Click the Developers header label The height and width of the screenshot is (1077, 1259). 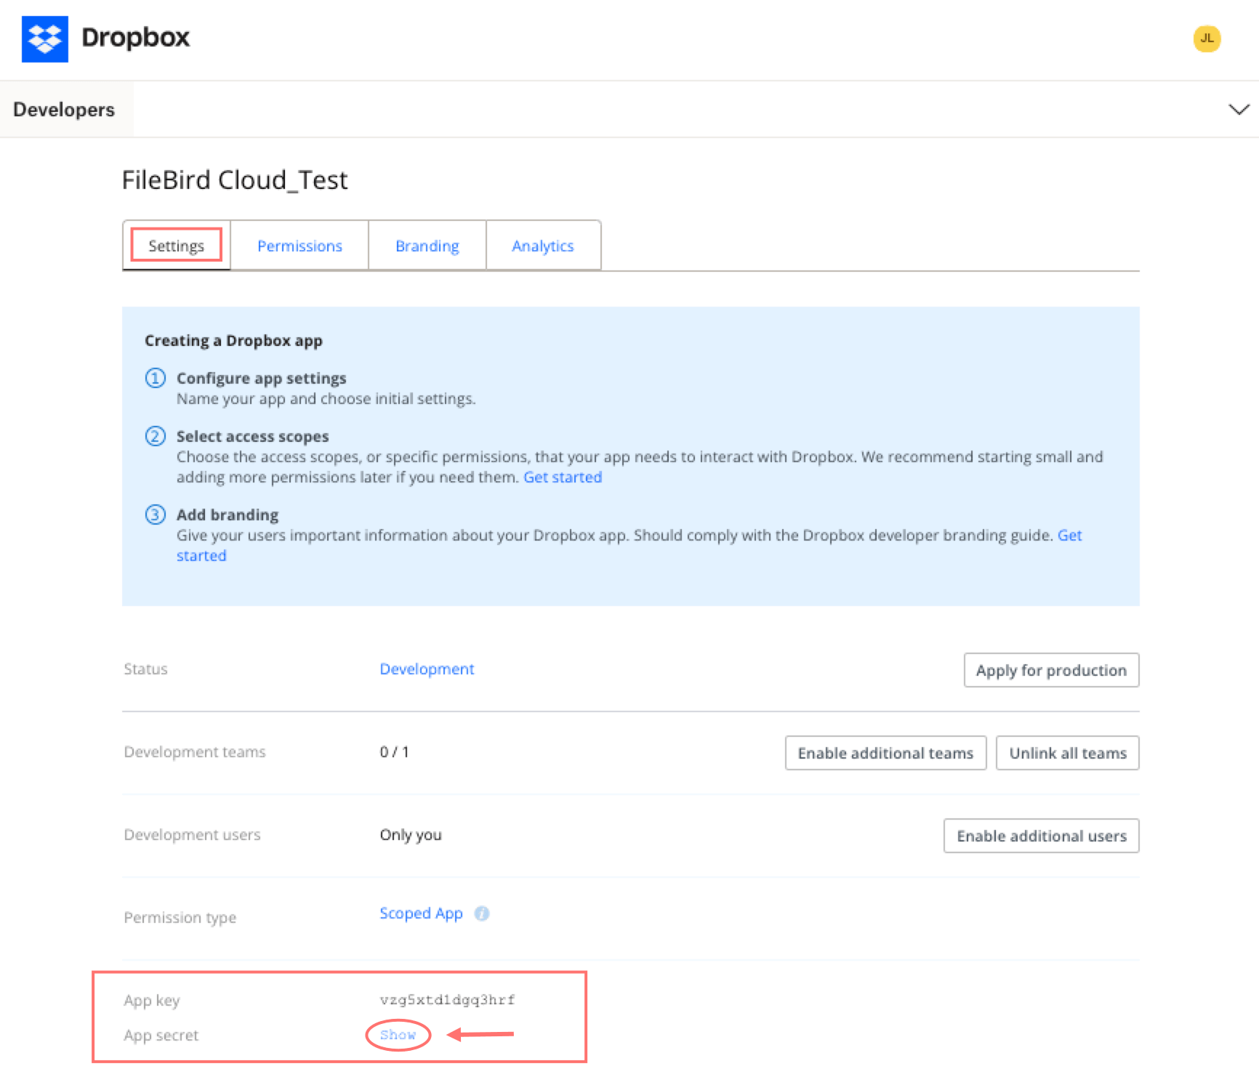(64, 110)
